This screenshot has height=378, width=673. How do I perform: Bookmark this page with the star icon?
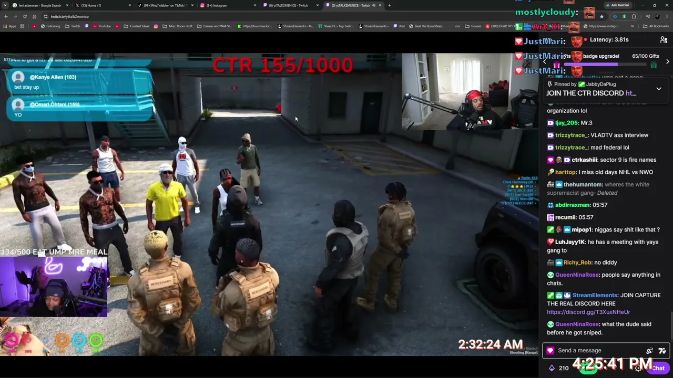click(601, 16)
